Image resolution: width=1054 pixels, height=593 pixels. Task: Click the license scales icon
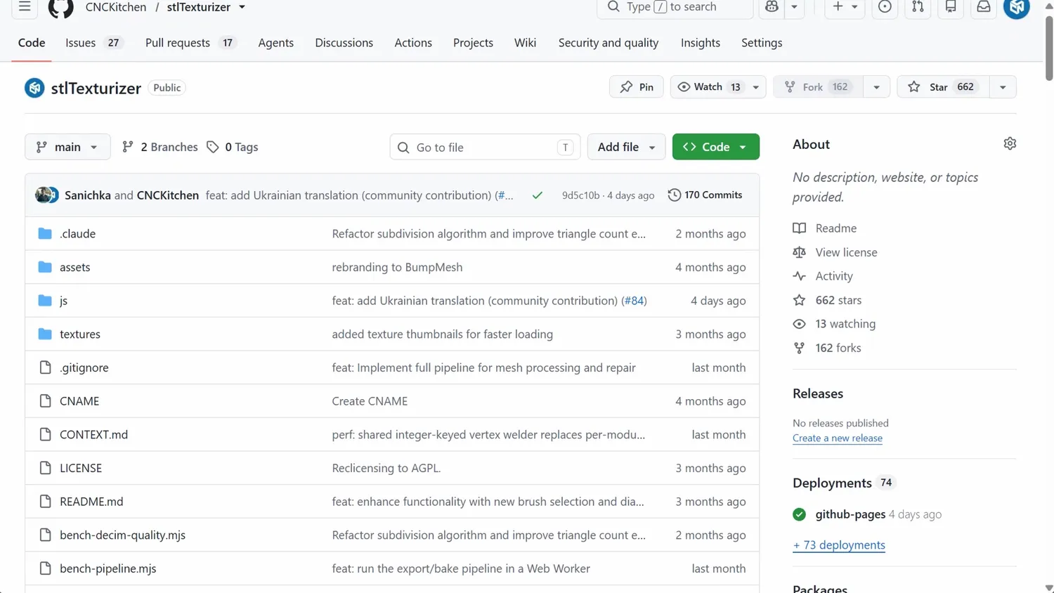pos(799,252)
